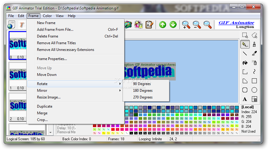Open the Help menu

[72, 16]
